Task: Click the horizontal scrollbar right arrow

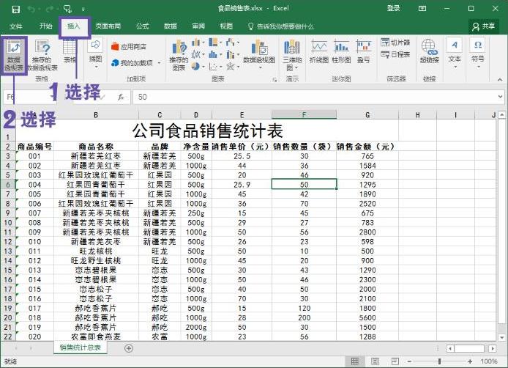Action: pyautogui.click(x=493, y=348)
